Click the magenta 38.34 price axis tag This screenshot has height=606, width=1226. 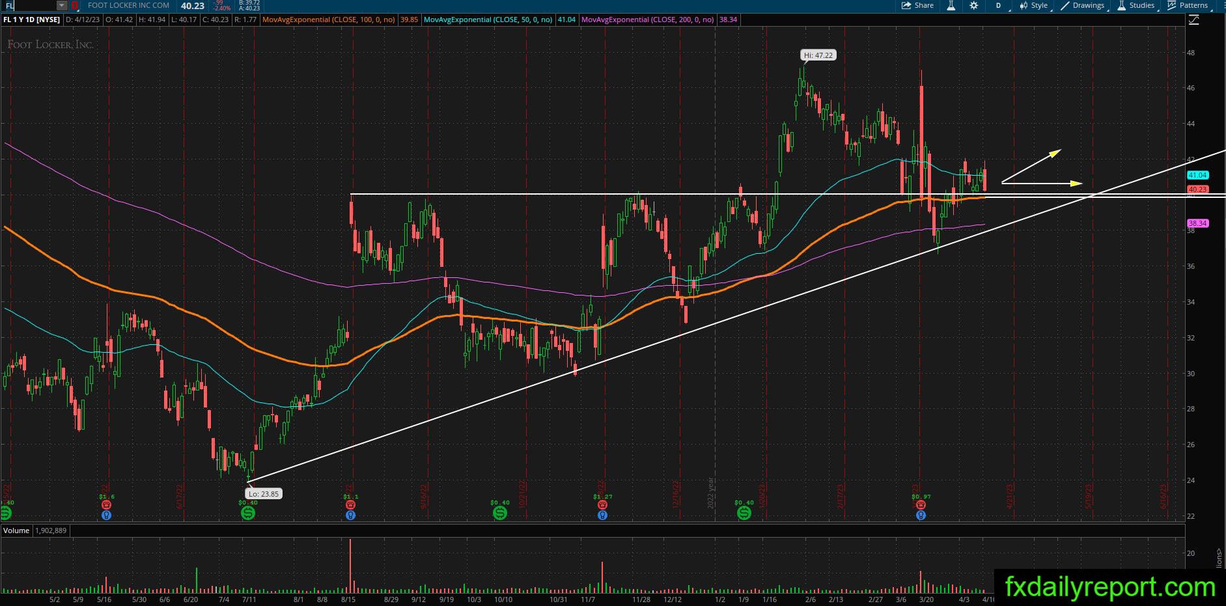point(1197,223)
